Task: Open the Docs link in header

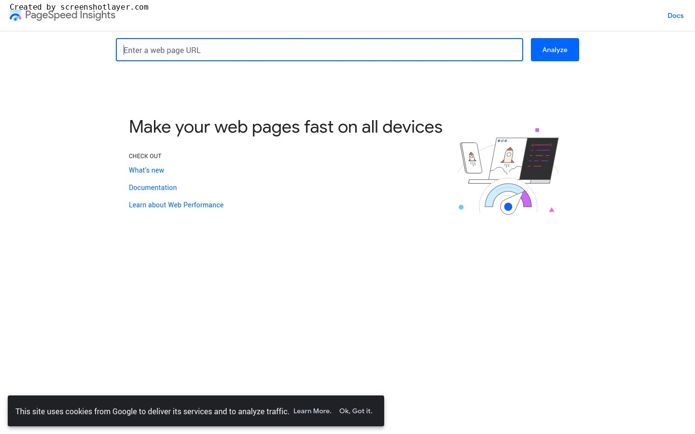Action: (675, 15)
